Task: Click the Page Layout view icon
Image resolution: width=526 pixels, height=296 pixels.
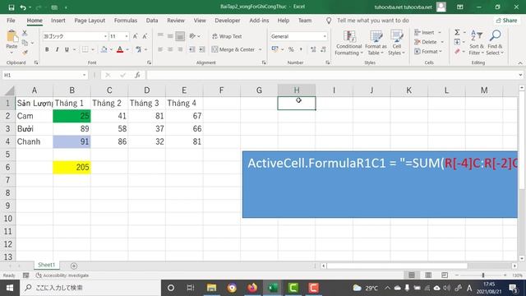Action: click(x=428, y=275)
